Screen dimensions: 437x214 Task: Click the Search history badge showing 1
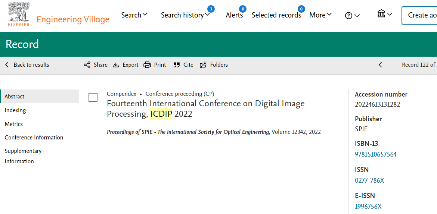pos(211,9)
